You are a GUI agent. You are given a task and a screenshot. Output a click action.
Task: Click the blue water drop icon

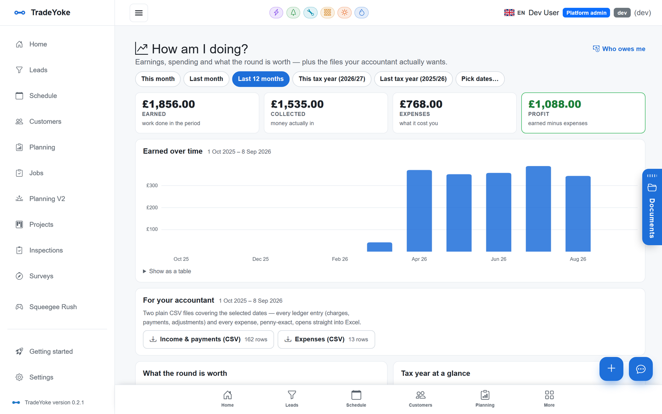(361, 13)
